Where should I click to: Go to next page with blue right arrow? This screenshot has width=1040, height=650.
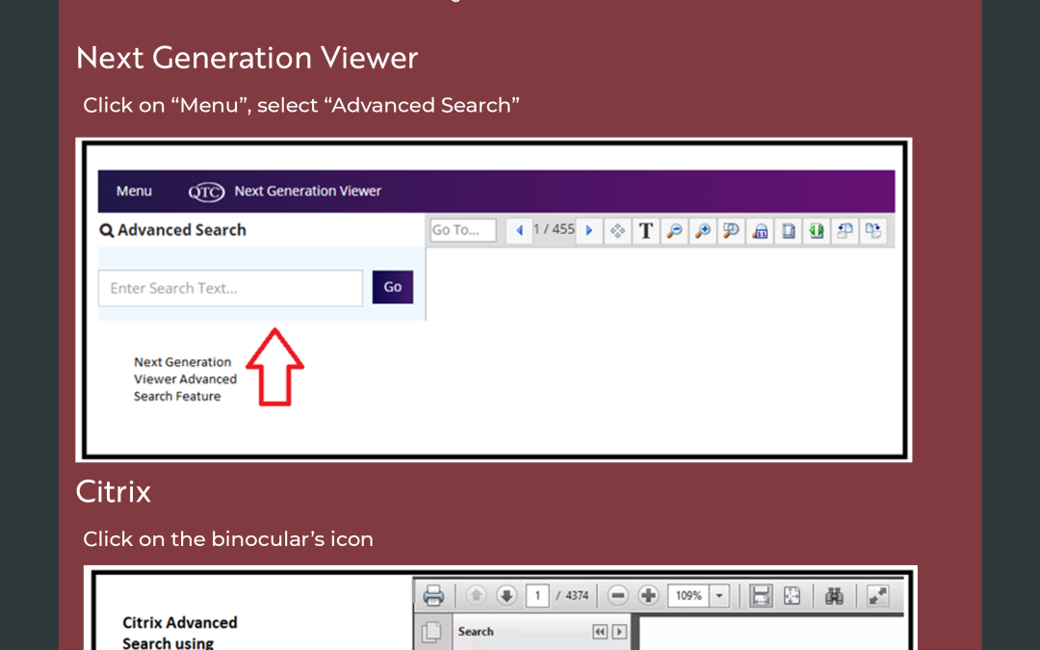click(x=589, y=230)
